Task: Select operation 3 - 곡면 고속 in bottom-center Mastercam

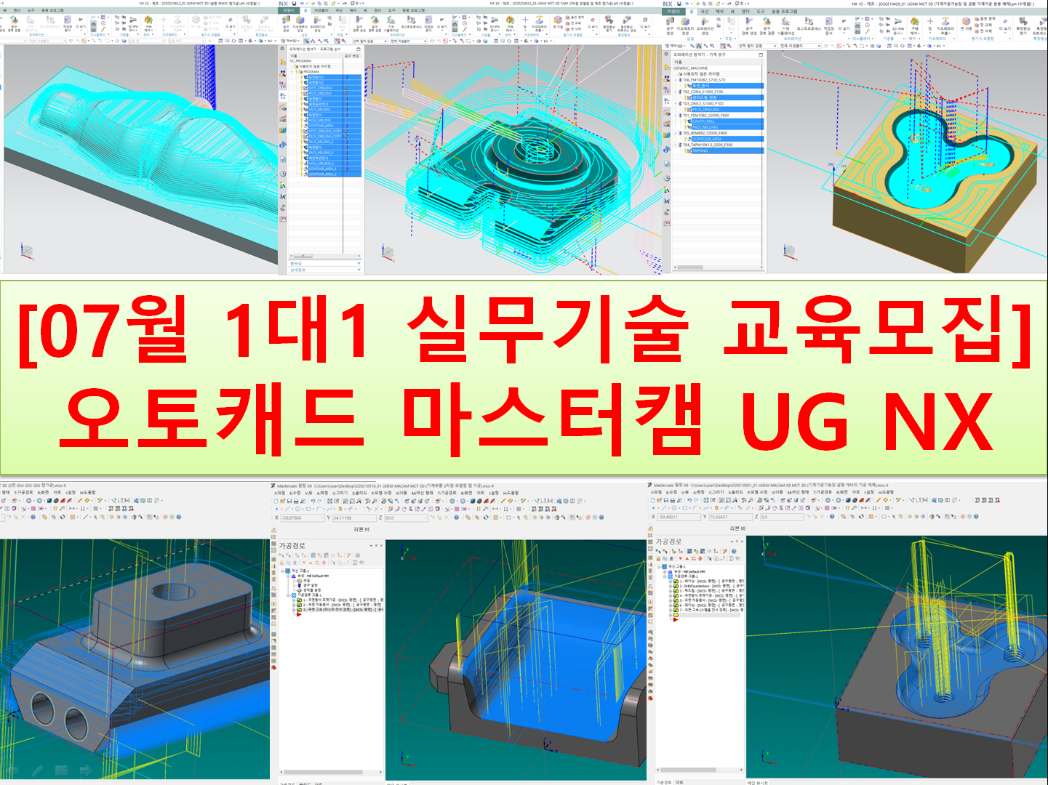Action: tap(343, 610)
